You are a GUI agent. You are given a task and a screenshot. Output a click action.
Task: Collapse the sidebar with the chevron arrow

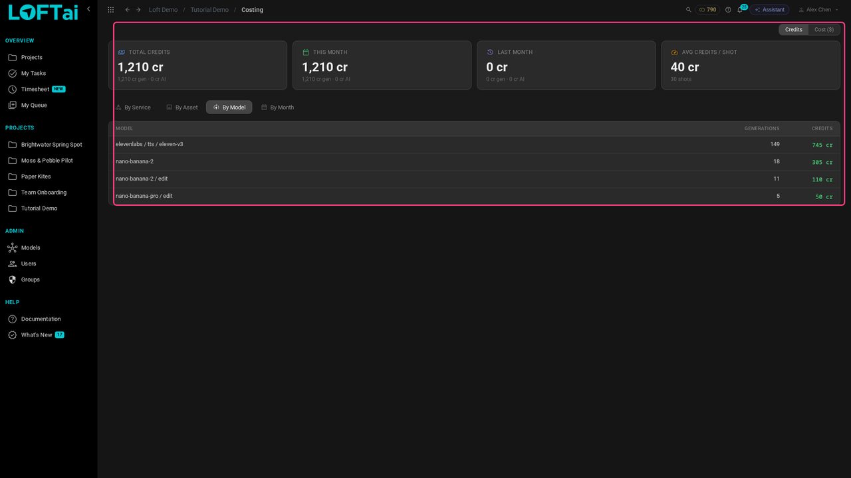[x=88, y=9]
